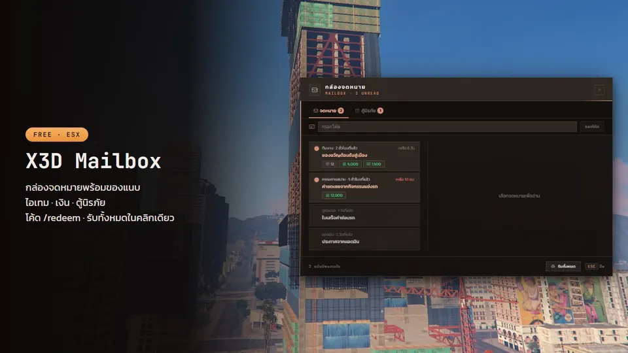Switch to the ตู้นิรภัย (safe) tab
The image size is (628, 353).
pyautogui.click(x=369, y=111)
